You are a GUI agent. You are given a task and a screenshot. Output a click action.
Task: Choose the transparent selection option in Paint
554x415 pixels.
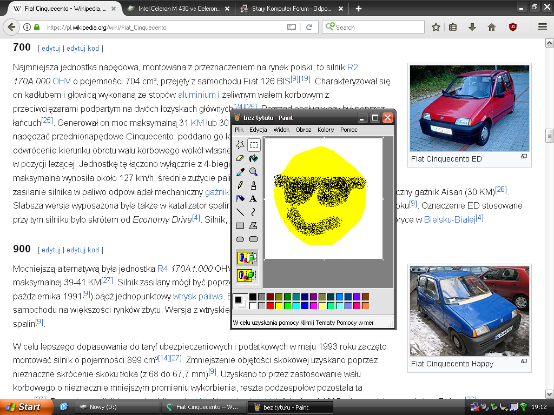coord(247,275)
